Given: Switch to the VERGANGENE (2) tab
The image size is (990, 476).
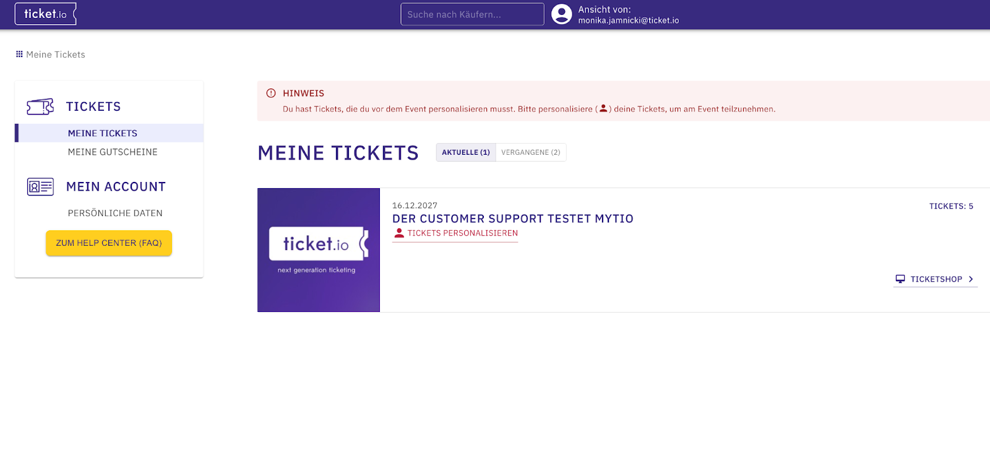Looking at the screenshot, I should 530,152.
